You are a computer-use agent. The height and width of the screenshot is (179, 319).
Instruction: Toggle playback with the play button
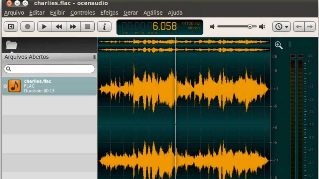[x=44, y=27]
